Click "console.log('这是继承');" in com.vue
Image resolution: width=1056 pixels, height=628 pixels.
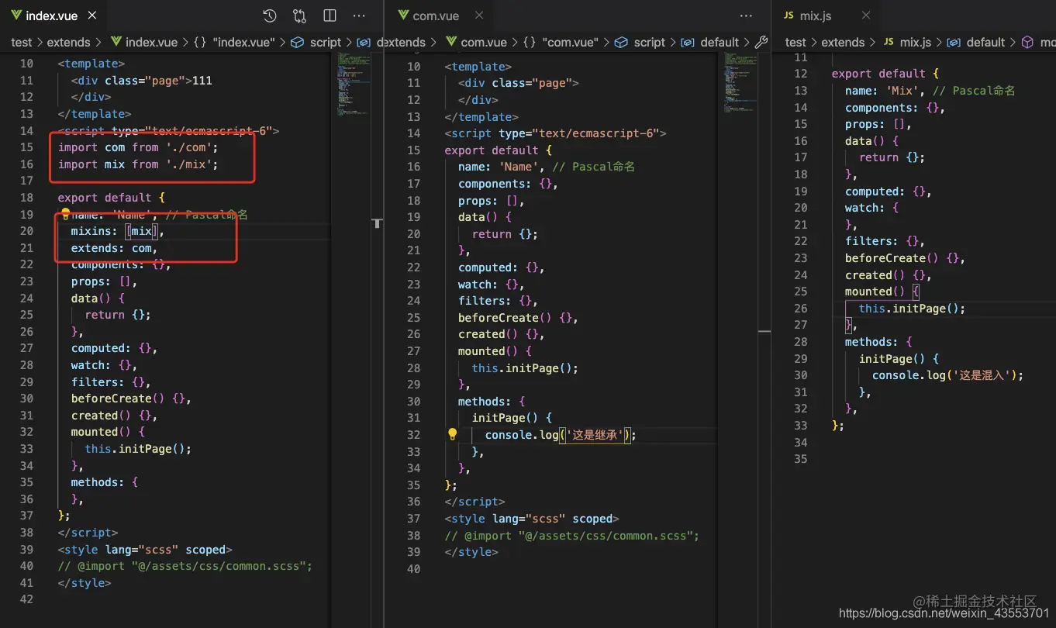561,435
